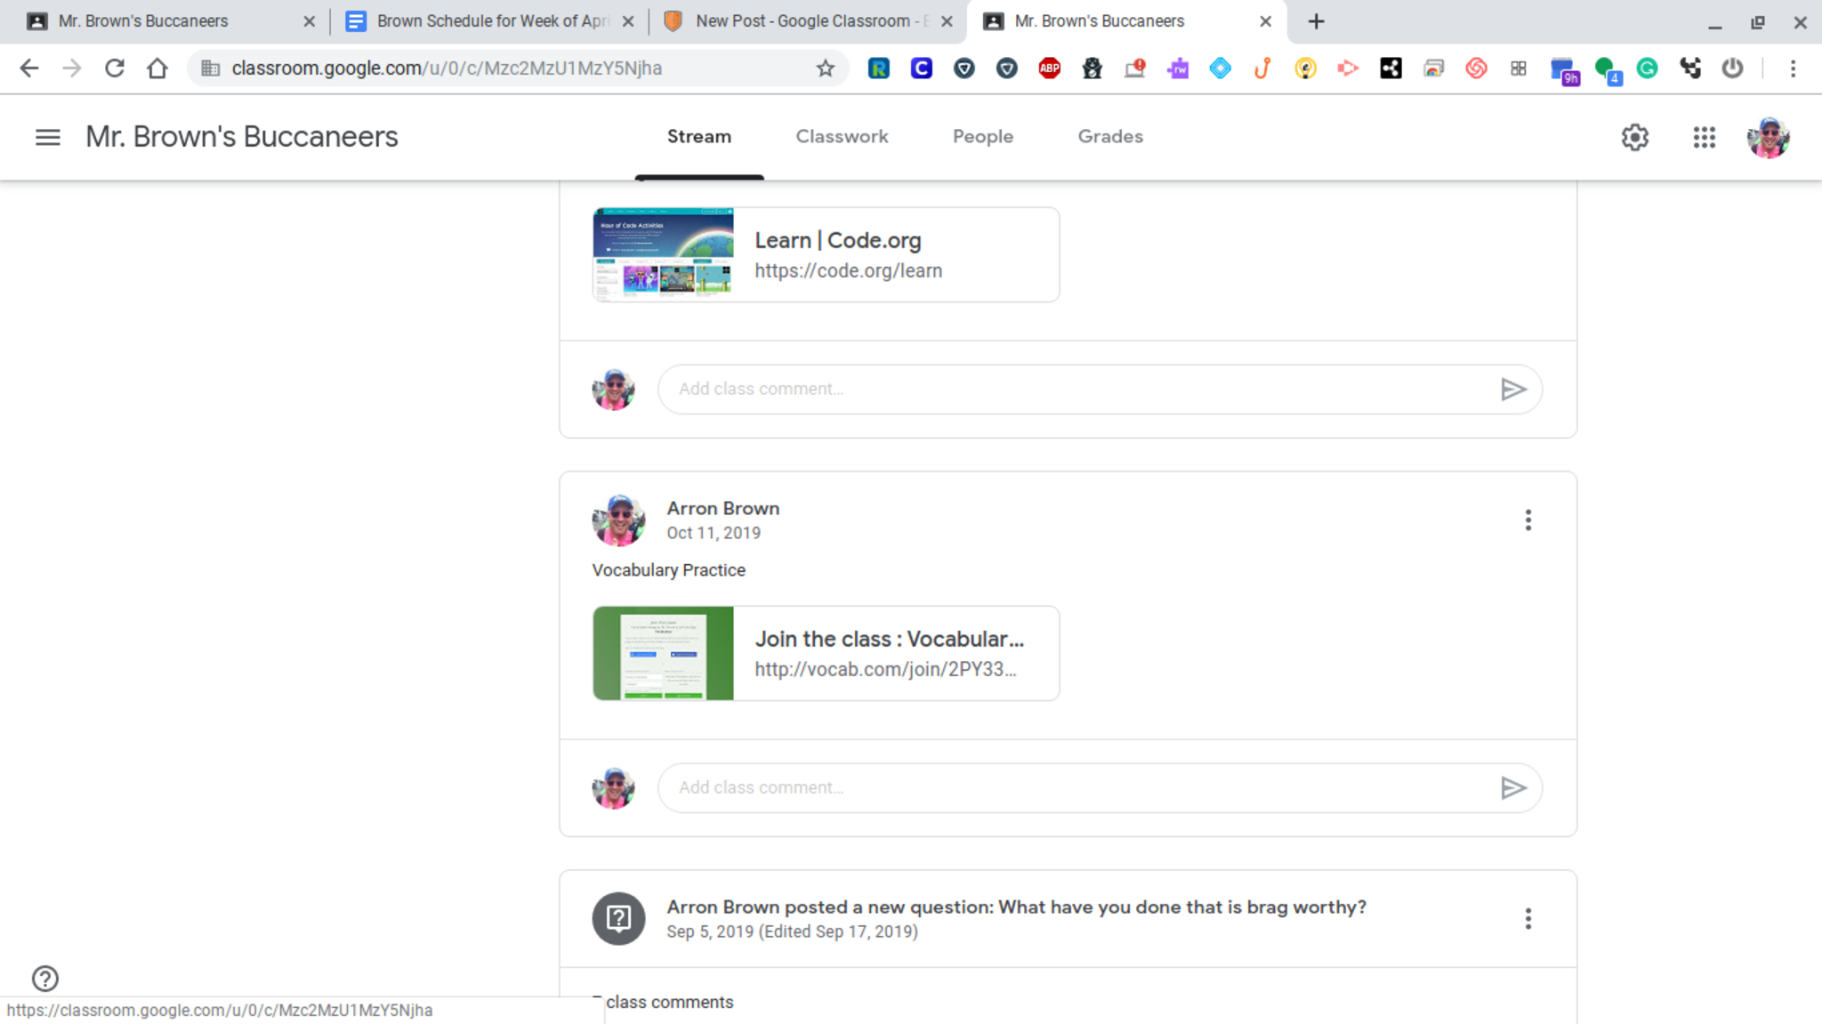Open the Google apps grid
The image size is (1822, 1024).
pyautogui.click(x=1704, y=137)
